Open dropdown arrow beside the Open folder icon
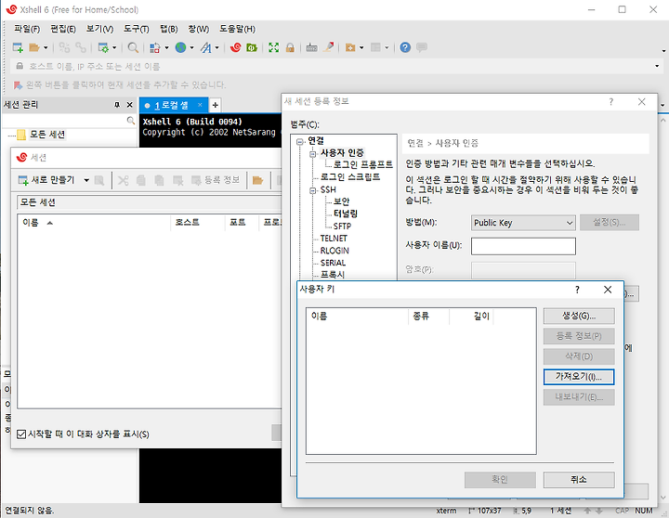This screenshot has height=518, width=669. (x=46, y=47)
